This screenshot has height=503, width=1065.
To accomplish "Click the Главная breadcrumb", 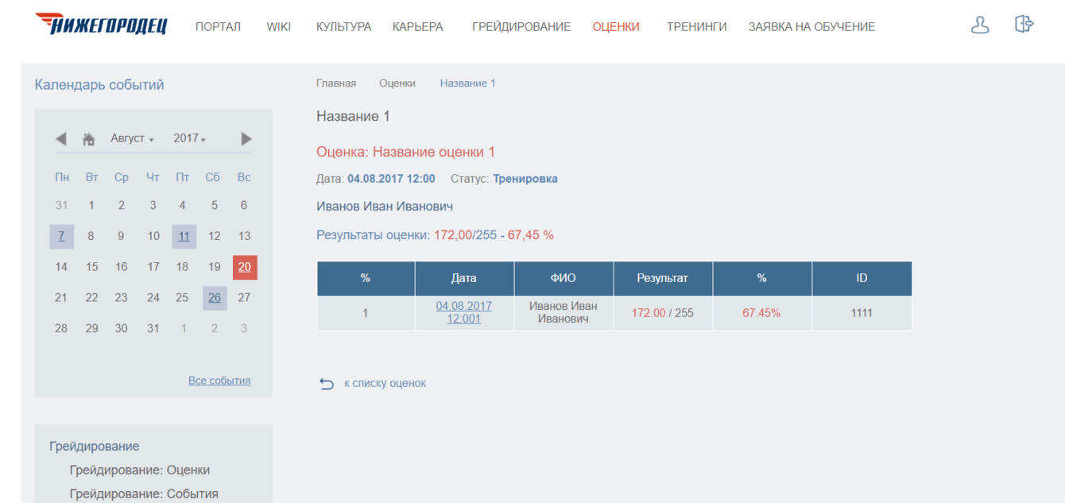I will coord(336,83).
